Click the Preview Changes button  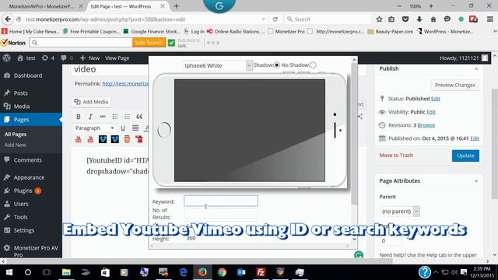pos(454,85)
